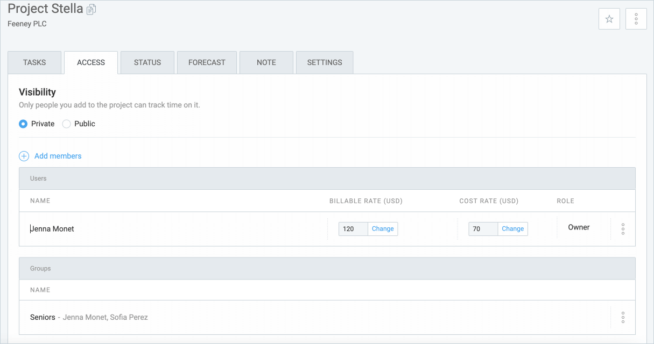Change Jenna Monet's billable rate
This screenshot has width=654, height=344.
point(382,228)
